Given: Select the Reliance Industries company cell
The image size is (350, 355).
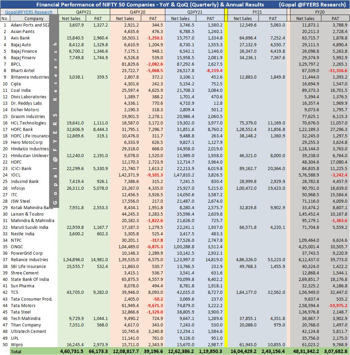Looking at the screenshot, I should (x=30, y=260).
